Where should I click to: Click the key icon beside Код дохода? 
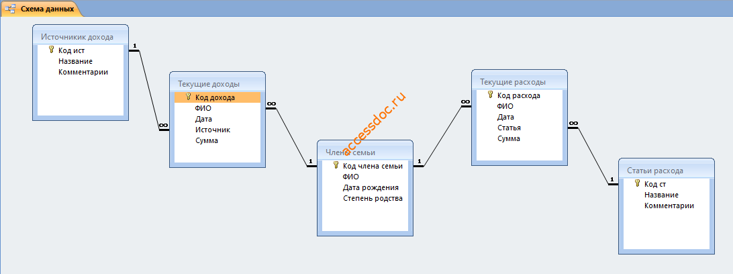189,97
